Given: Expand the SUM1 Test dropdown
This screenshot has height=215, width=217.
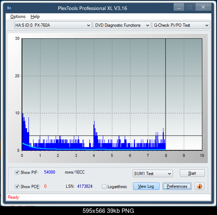Looking at the screenshot, I should (153, 173).
